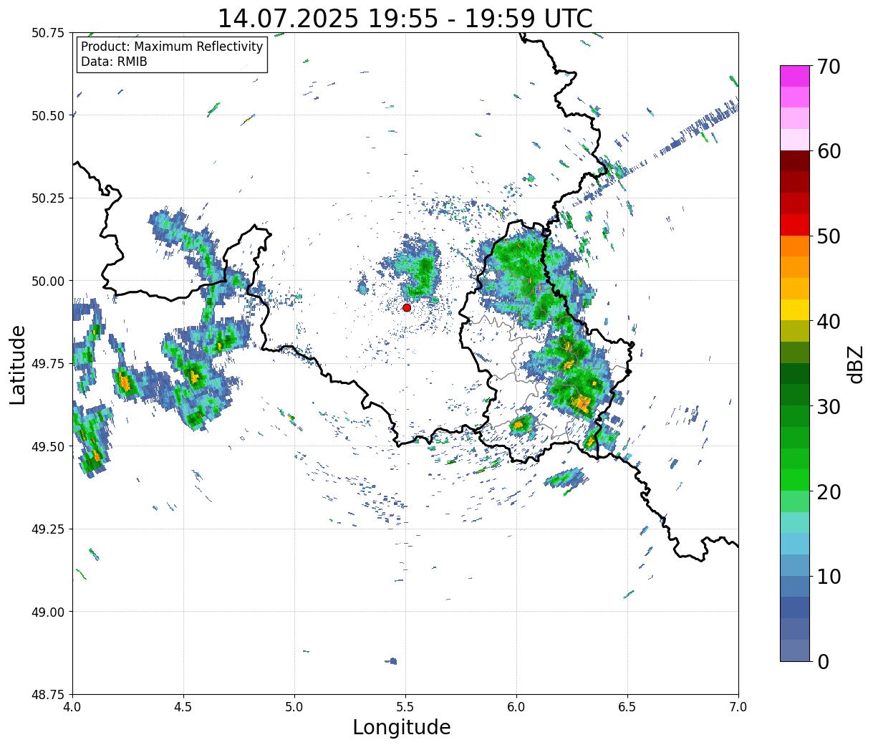Click the latitude tick label 49.00
The height and width of the screenshot is (745, 873).
pos(48,612)
